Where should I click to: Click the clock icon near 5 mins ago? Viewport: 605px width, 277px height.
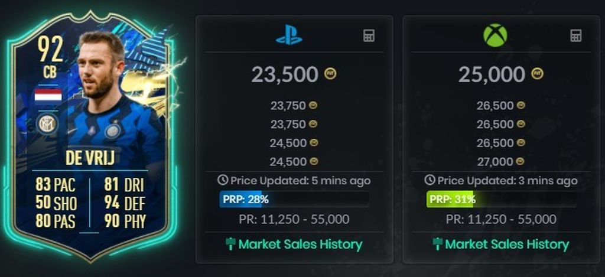(x=222, y=180)
